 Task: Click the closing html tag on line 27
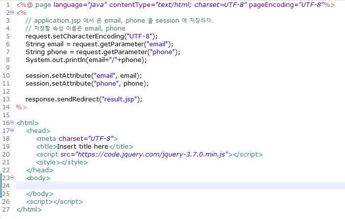coord(29,210)
